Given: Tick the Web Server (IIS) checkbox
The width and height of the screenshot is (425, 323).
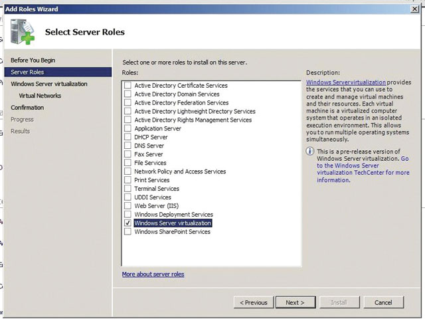Looking at the screenshot, I should (127, 207).
